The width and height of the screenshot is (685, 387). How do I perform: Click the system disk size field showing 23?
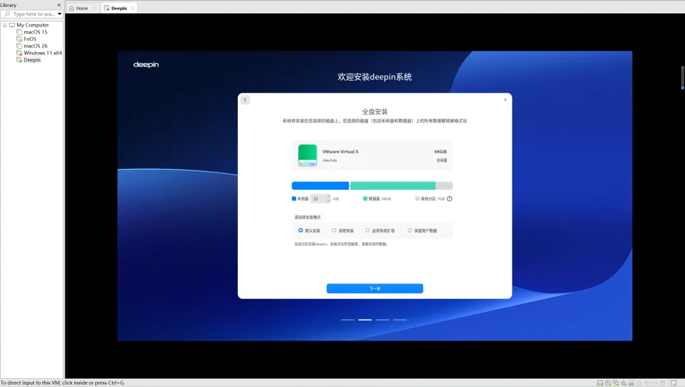(x=321, y=199)
